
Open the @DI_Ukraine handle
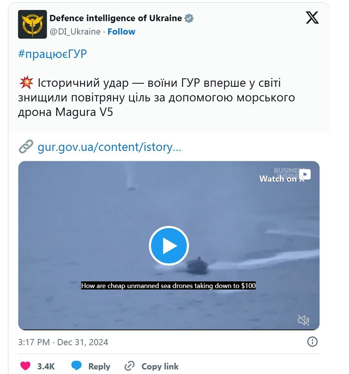coord(75,32)
